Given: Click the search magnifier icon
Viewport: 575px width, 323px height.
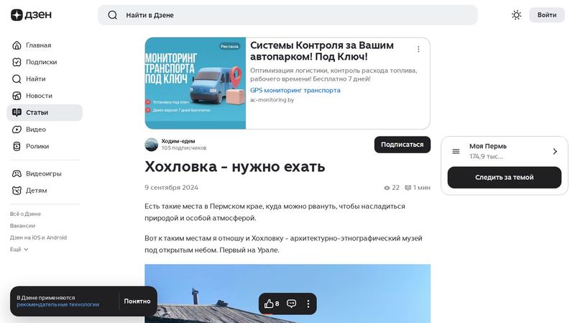Looking at the screenshot, I should [x=113, y=15].
